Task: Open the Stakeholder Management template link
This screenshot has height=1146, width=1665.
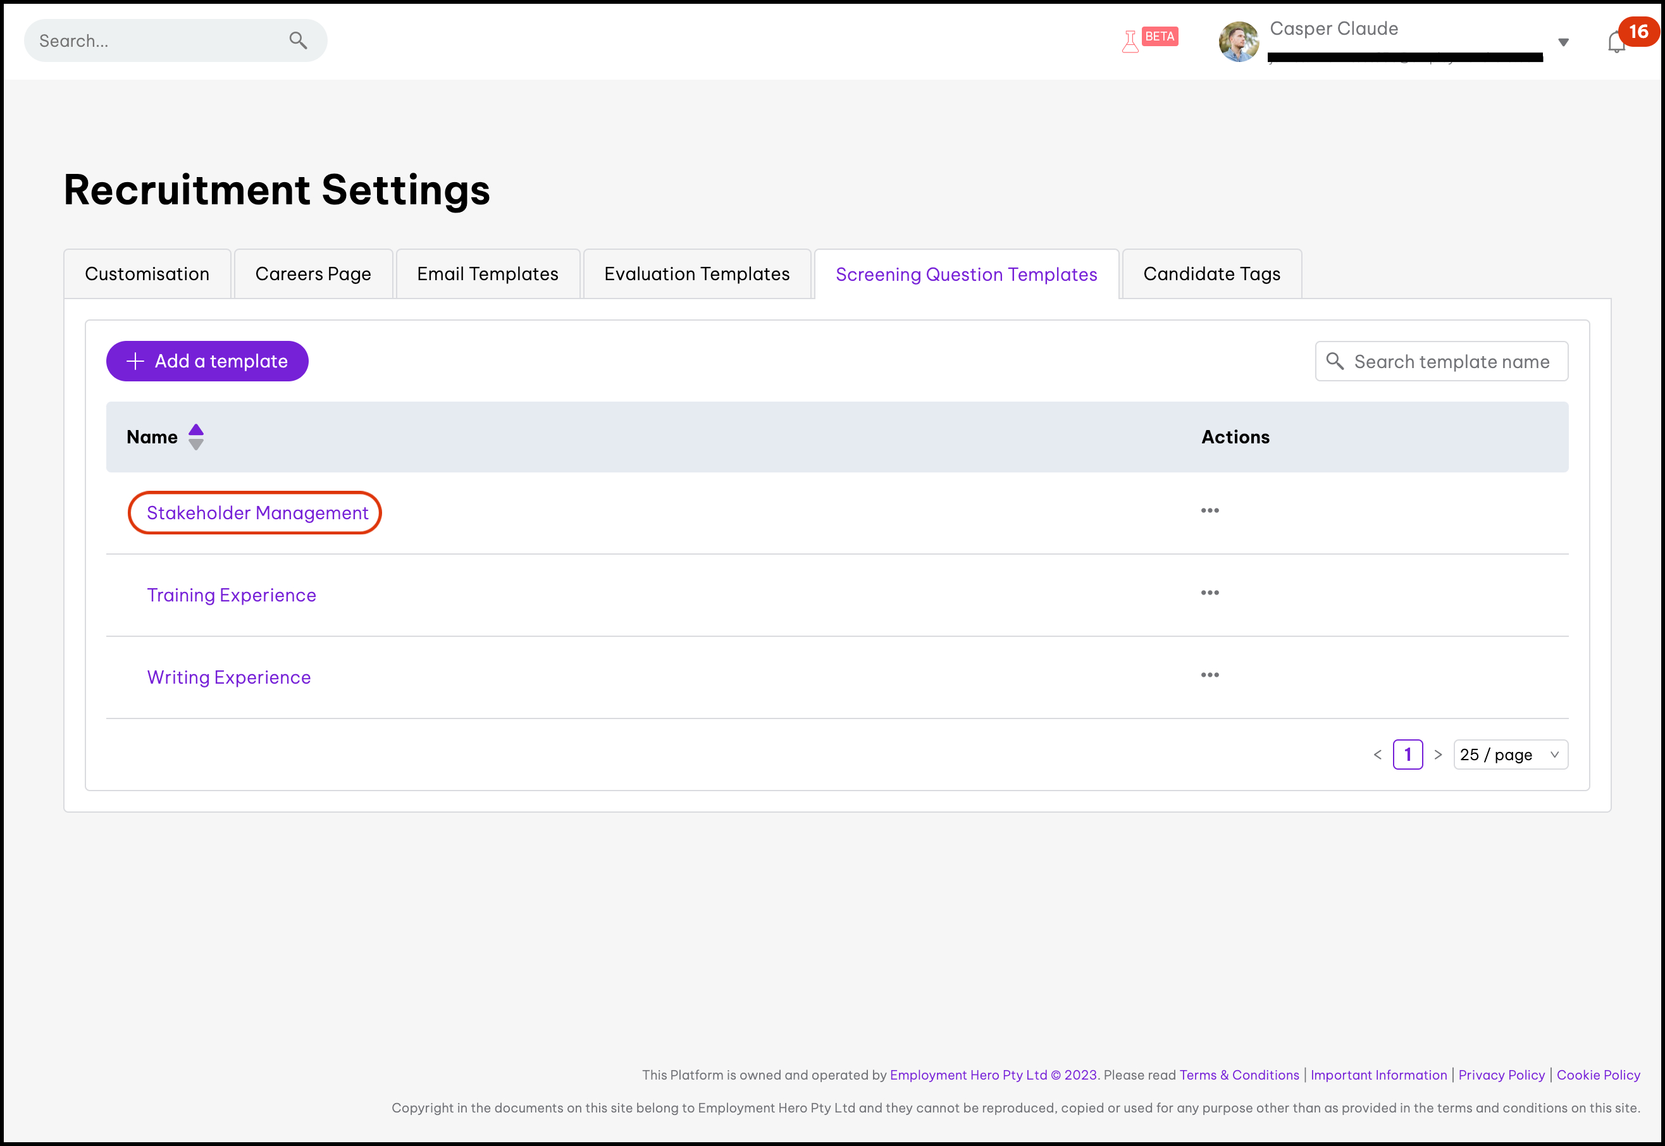Action: 257,513
